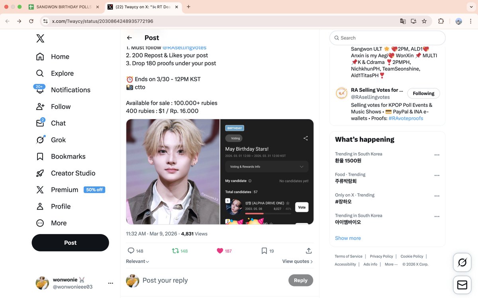Open options for 환율 1500원 trend
This screenshot has height=298, width=478.
(437, 155)
